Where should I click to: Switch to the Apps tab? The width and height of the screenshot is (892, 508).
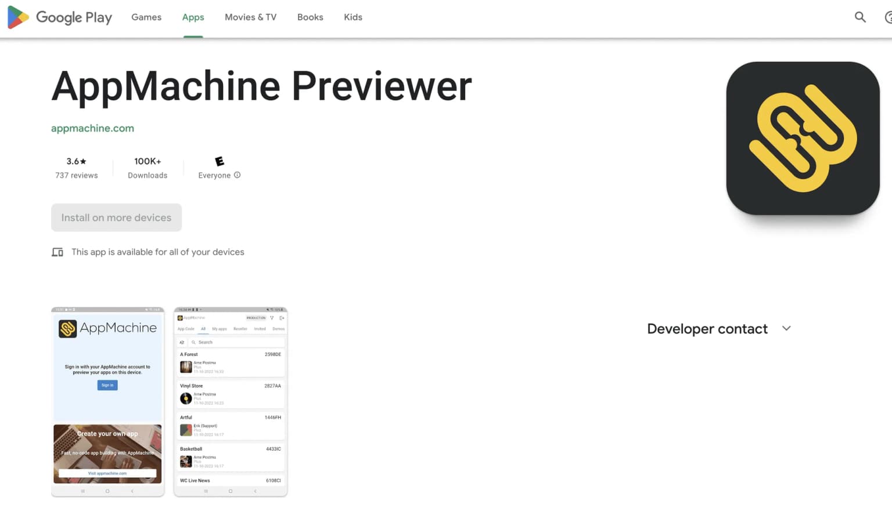(193, 17)
